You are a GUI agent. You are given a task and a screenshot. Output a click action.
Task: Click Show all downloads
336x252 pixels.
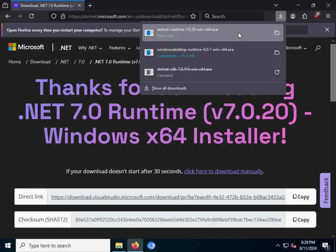(169, 88)
